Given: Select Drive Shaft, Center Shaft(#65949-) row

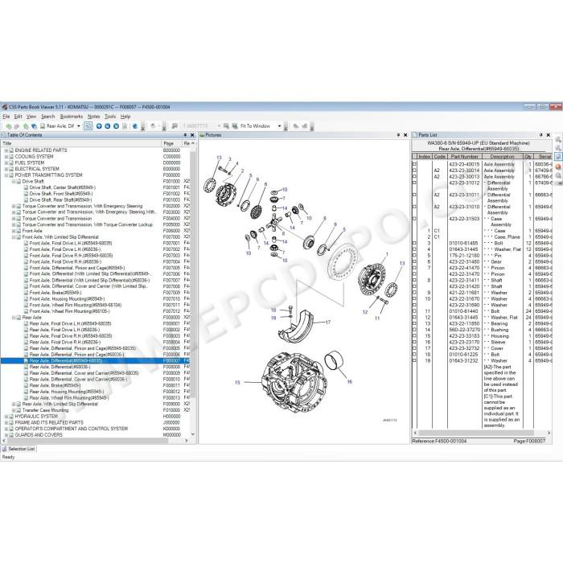Looking at the screenshot, I should click(63, 187).
